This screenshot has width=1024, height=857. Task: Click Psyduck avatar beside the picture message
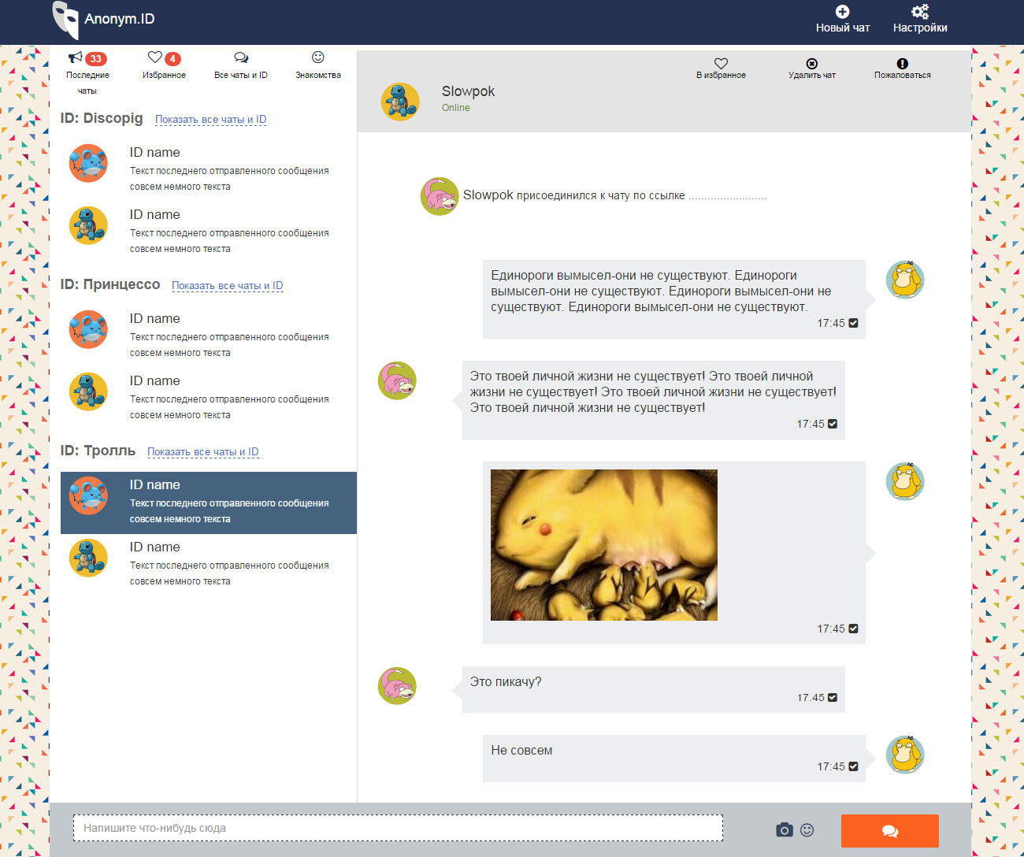[905, 481]
